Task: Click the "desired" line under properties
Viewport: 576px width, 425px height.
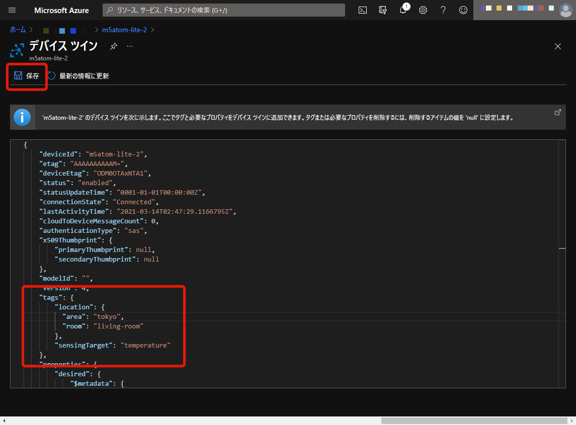Action: [x=77, y=374]
